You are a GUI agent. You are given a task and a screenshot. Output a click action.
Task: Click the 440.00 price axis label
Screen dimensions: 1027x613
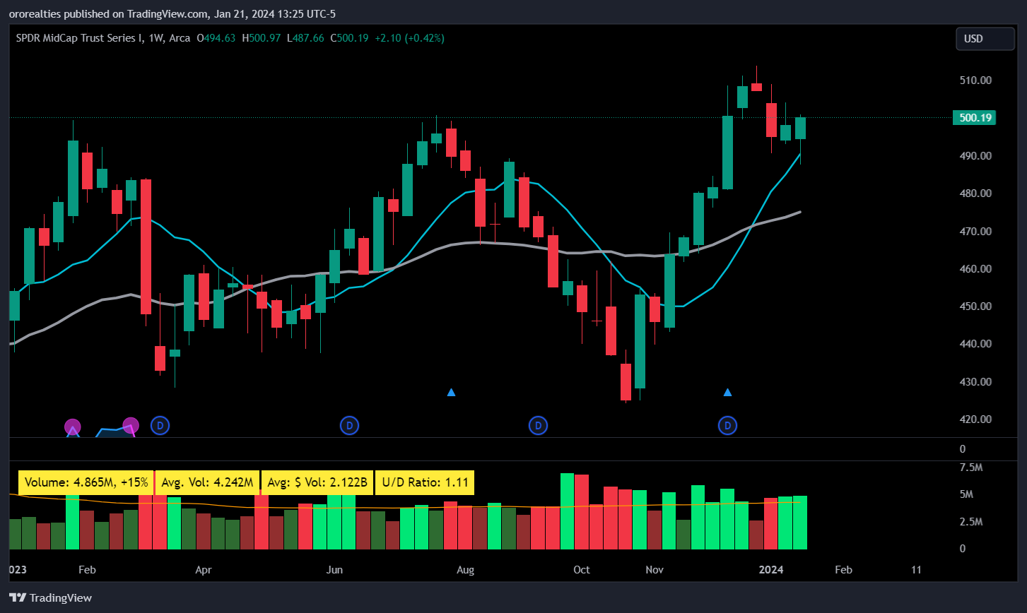tap(974, 344)
